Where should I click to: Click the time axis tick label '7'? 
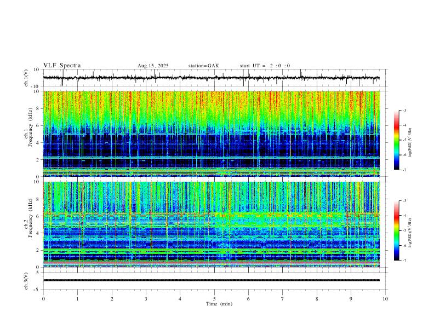283,299
